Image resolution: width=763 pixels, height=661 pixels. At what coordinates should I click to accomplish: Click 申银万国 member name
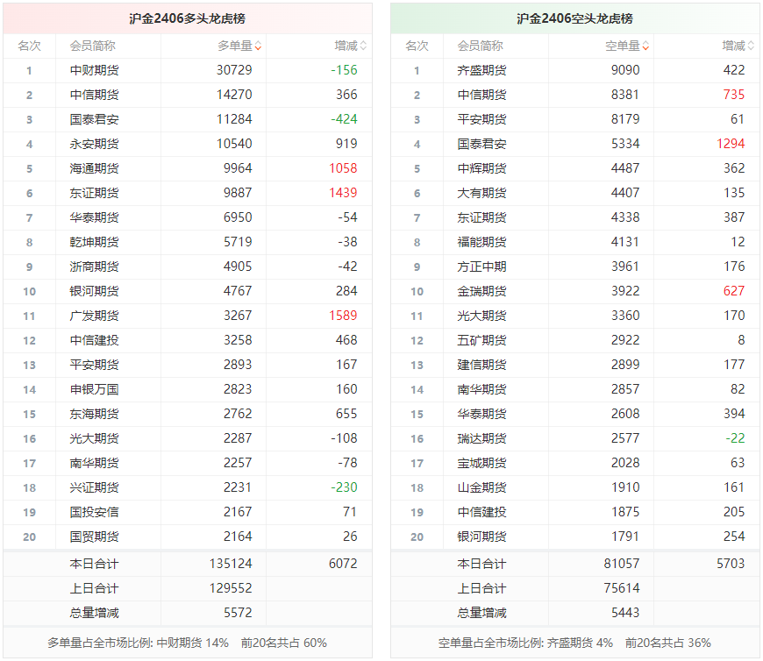pos(94,389)
